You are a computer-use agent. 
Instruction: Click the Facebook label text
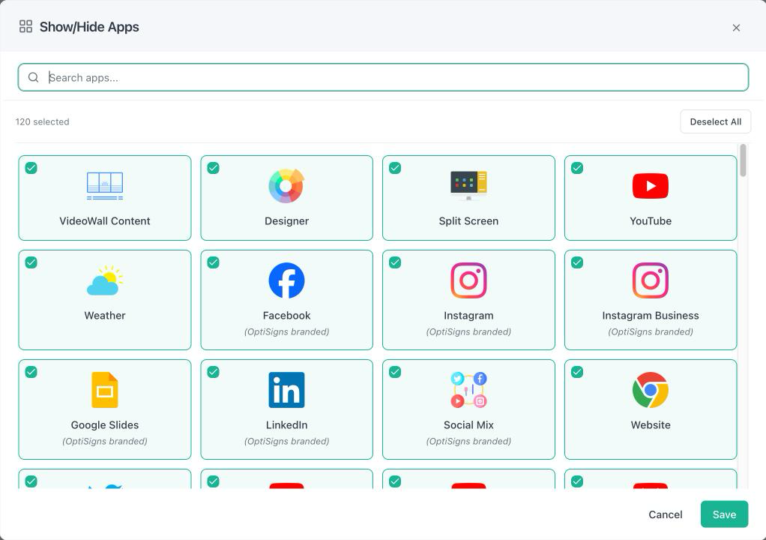286,316
